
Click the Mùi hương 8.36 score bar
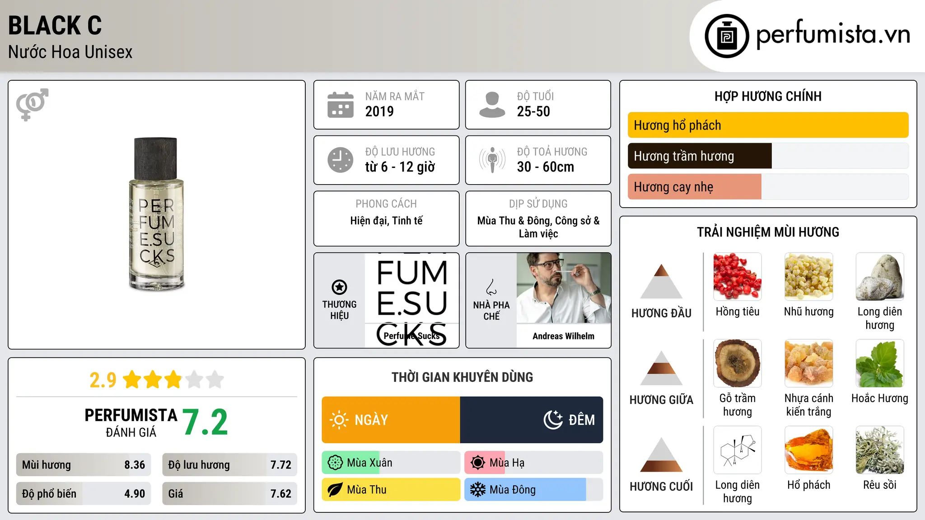point(84,465)
